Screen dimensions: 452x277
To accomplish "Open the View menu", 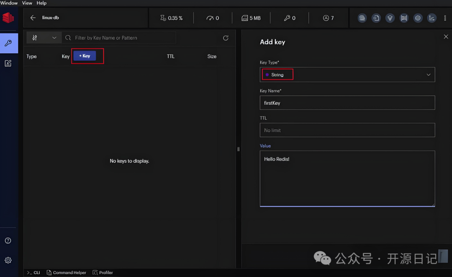I will (x=27, y=3).
